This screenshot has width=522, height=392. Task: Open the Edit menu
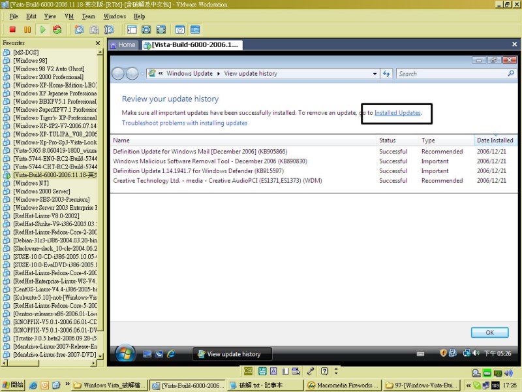[x=31, y=16]
